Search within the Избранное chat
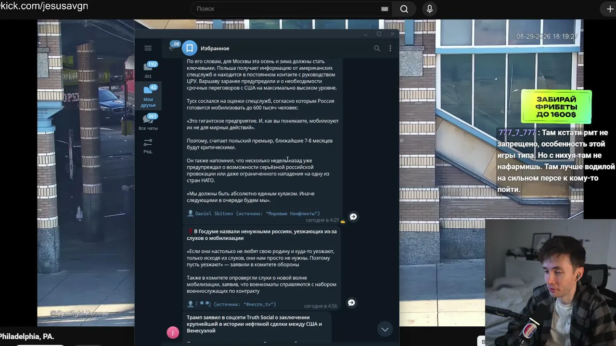Image resolution: width=616 pixels, height=346 pixels. point(377,48)
